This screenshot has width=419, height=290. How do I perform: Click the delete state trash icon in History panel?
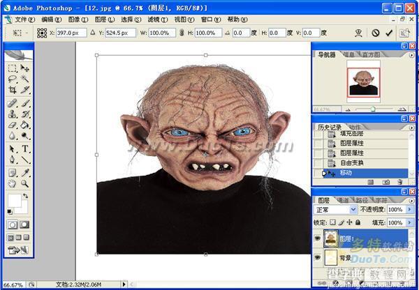(x=400, y=182)
